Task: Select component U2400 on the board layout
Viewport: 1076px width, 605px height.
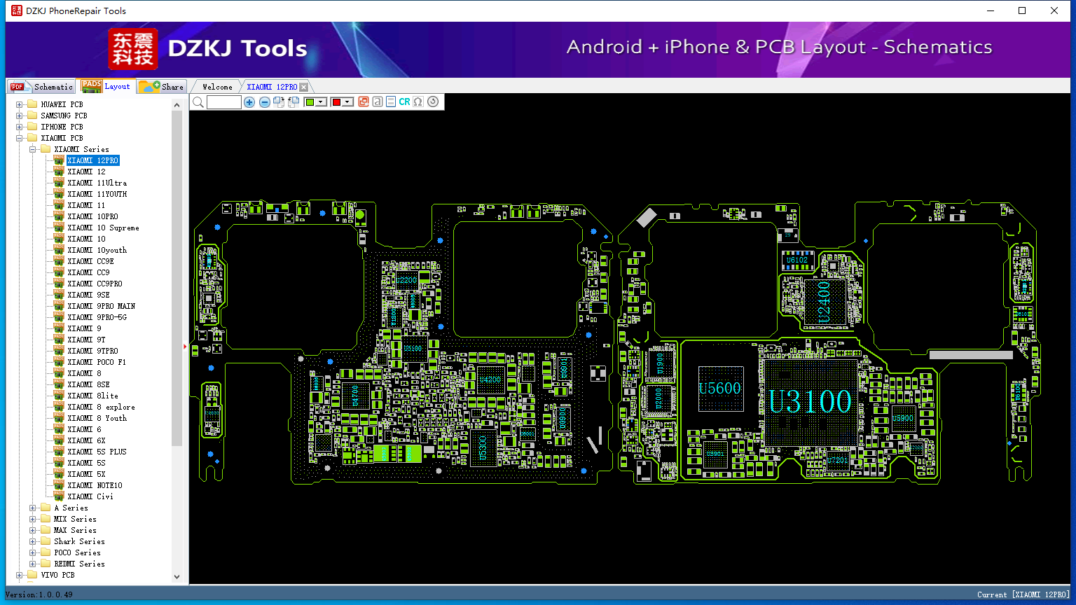Action: [x=824, y=302]
